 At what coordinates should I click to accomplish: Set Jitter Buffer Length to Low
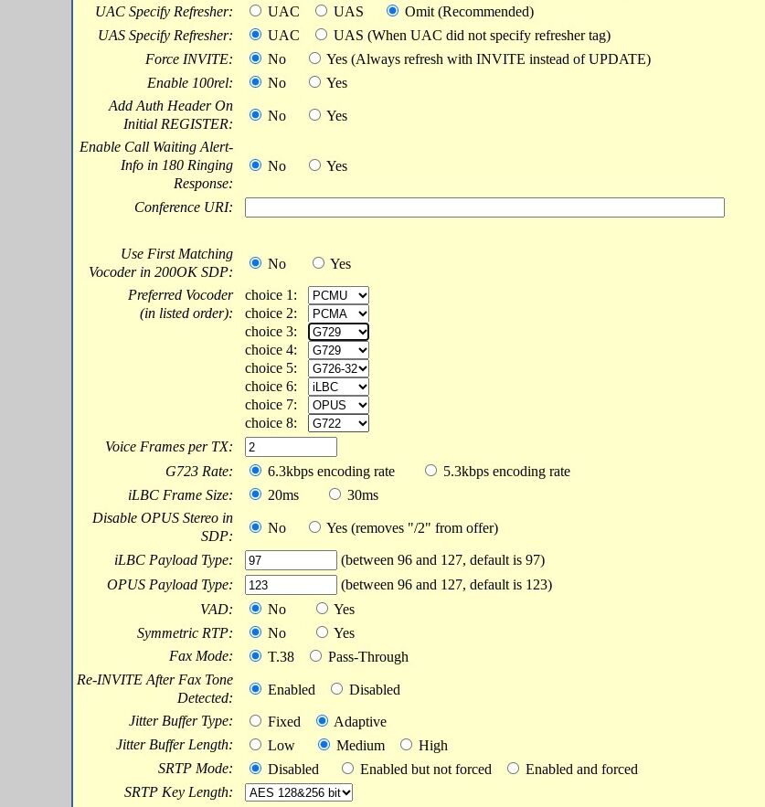click(x=255, y=744)
